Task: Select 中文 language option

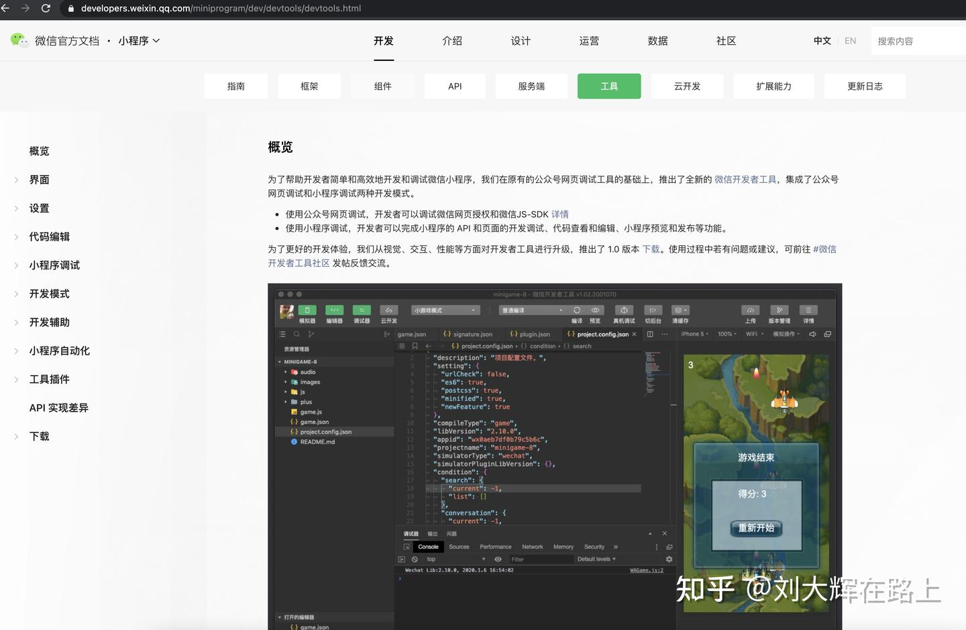Action: [x=822, y=41]
